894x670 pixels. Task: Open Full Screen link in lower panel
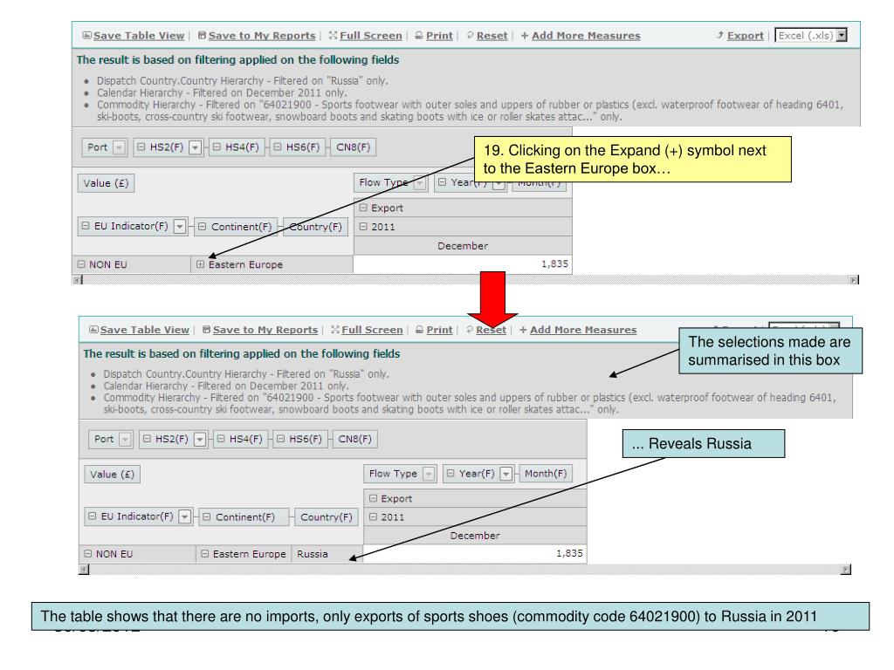(372, 330)
